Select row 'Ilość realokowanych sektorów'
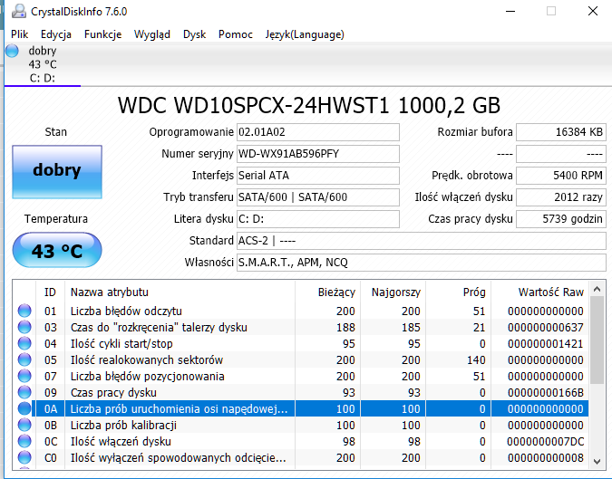The height and width of the screenshot is (479, 612). [300, 359]
